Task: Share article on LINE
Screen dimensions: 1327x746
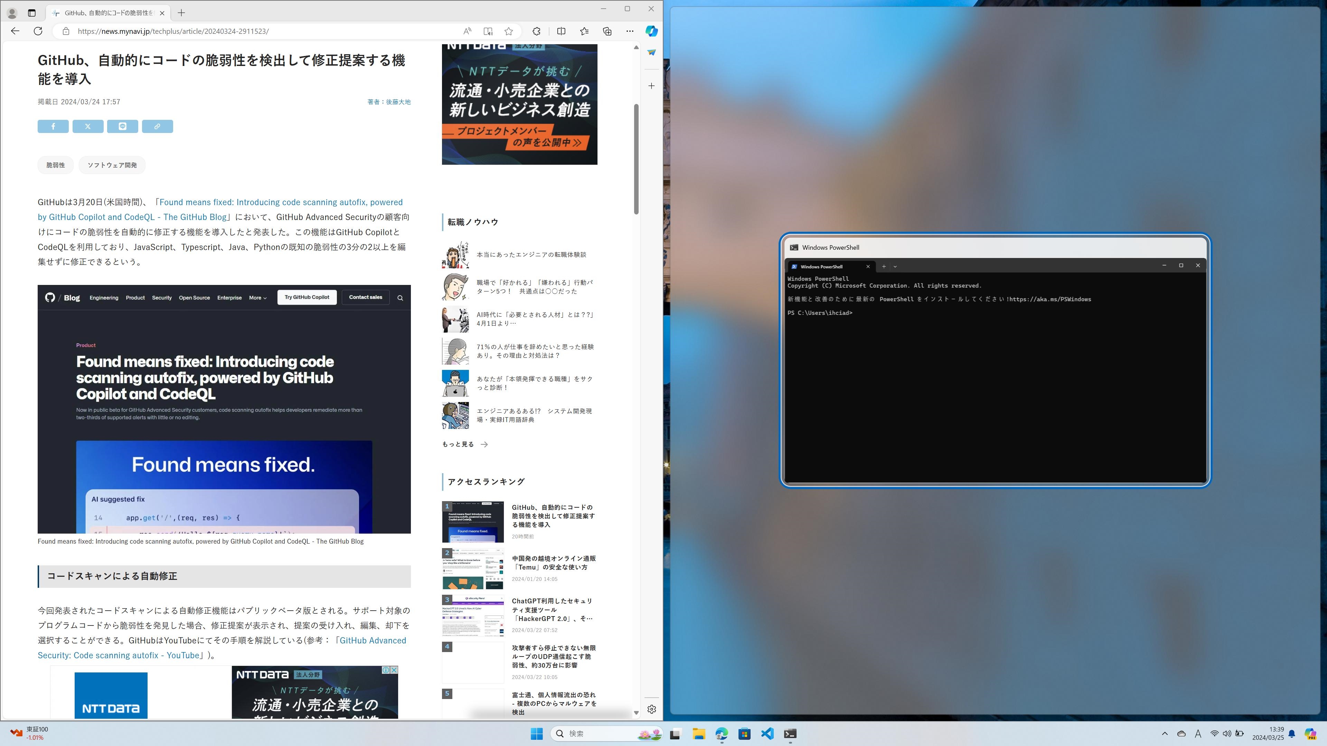Action: (123, 126)
